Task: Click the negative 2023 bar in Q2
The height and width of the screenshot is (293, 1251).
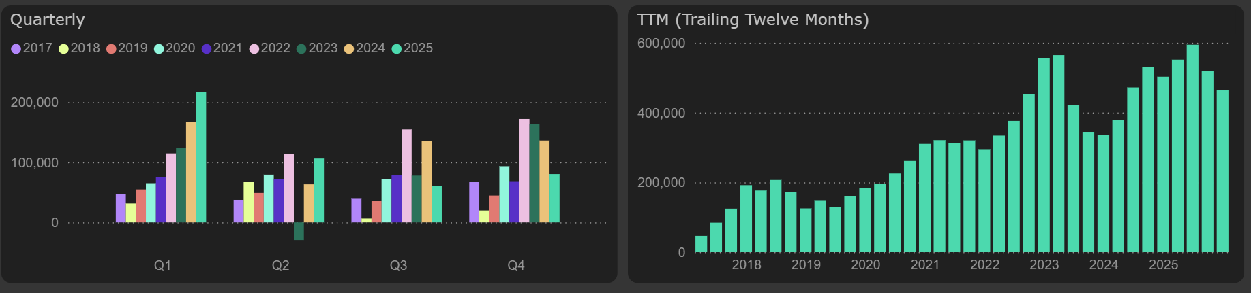Action: coord(299,231)
